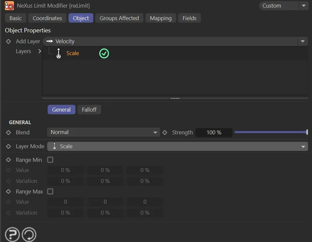
Task: Click the Blend keyframe diamond icon
Action: pos(9,132)
